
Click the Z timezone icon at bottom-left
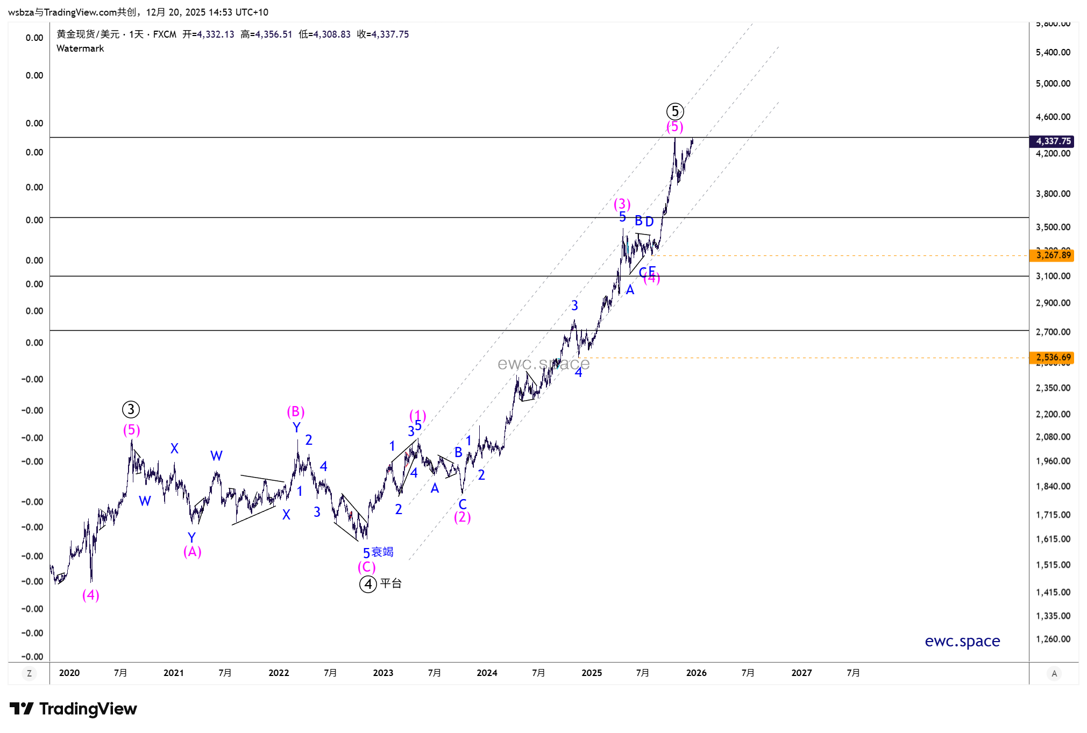[x=29, y=673]
